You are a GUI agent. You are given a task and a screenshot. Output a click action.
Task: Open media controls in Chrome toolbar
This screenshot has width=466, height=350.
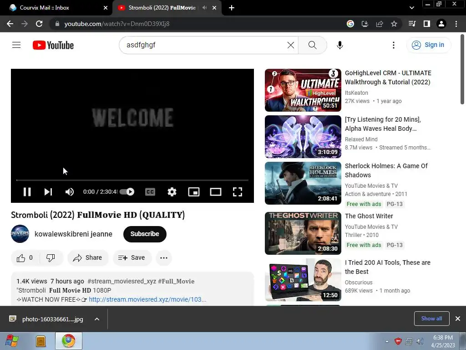point(412,24)
